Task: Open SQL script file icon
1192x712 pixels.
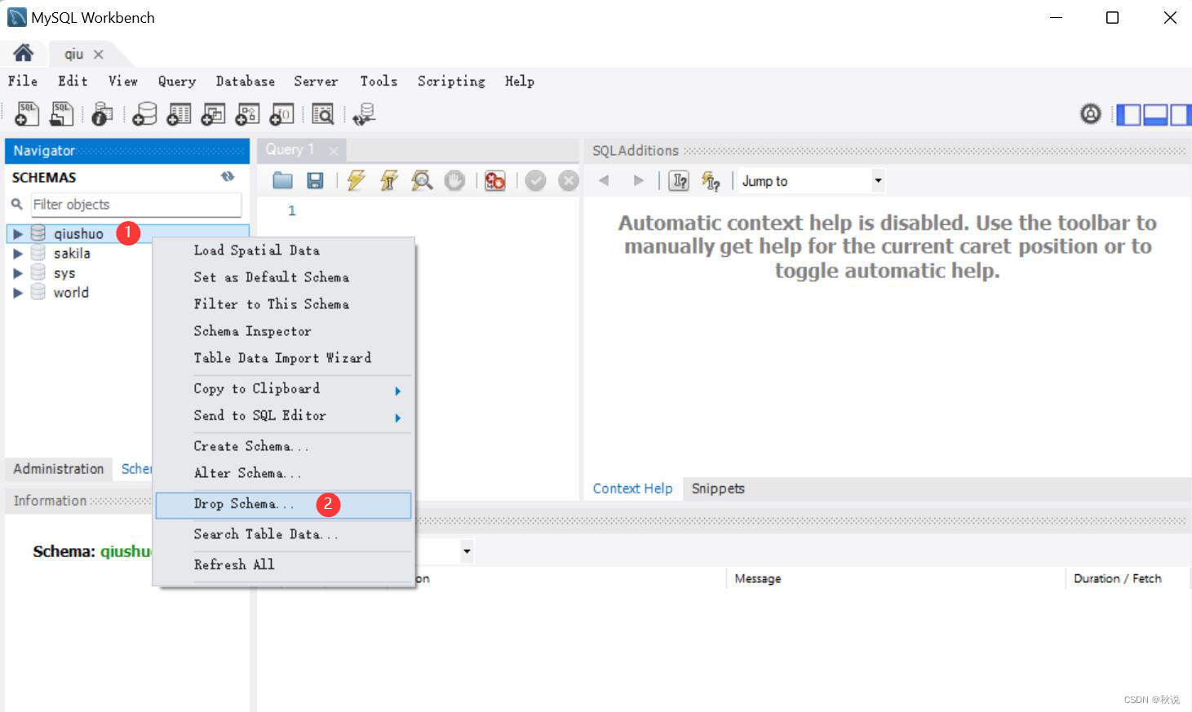Action: point(62,114)
